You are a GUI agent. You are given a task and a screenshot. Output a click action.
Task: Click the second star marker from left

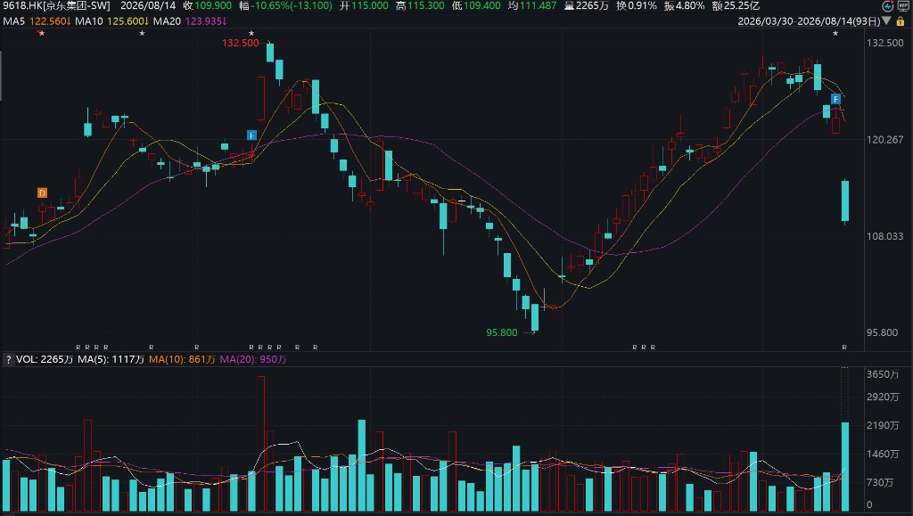coord(142,33)
